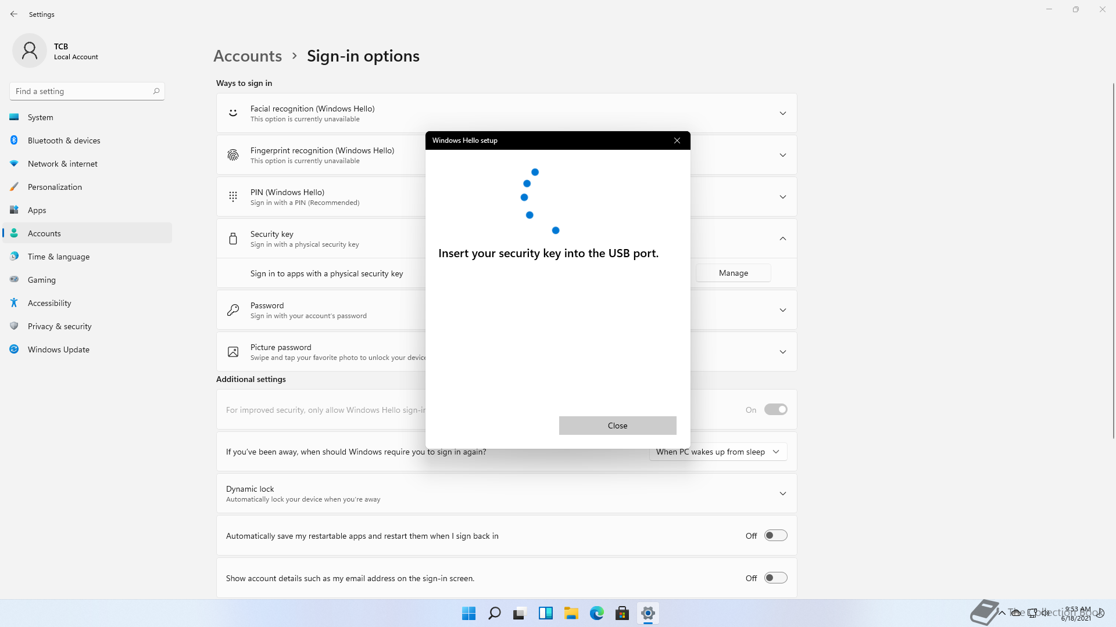Close the Windows Hello setup dialog with X
This screenshot has width=1116, height=627.
[677, 140]
